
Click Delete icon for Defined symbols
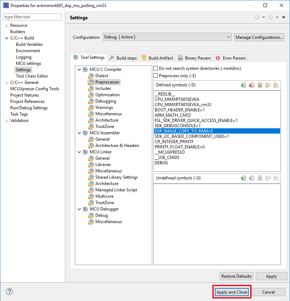[x=251, y=85]
